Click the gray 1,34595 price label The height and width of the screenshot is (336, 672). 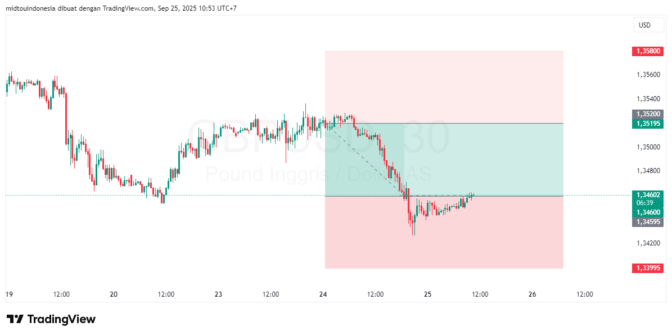click(x=648, y=222)
